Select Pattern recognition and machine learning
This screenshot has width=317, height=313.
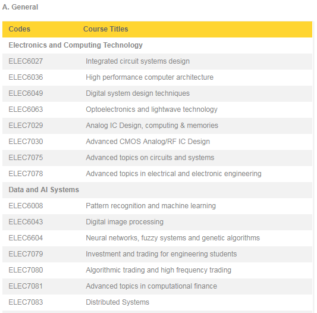[x=151, y=206]
